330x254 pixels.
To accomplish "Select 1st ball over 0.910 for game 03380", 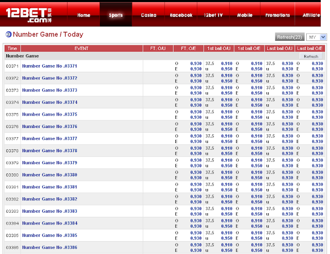I will (227, 172).
